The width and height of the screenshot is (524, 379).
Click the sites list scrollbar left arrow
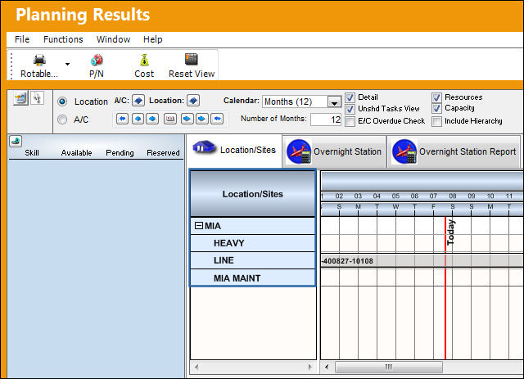[x=196, y=367]
